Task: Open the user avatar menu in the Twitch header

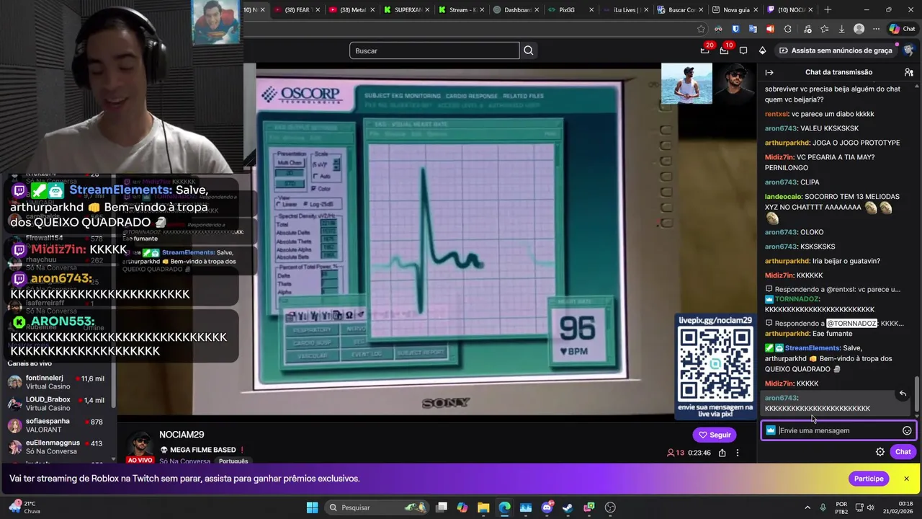Action: tap(909, 50)
